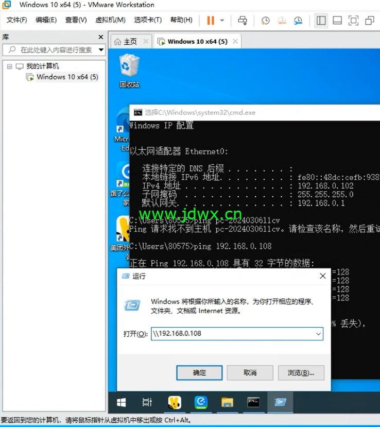380x427 pixels.
Task: Collapse the 我的计算机 tree node
Action: 10,66
